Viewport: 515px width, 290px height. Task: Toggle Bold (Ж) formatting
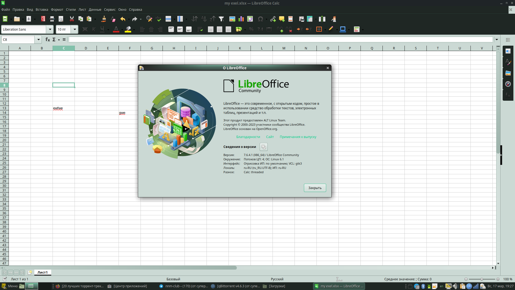85,29
